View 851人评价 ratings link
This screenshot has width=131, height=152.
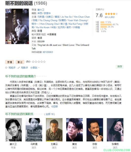tap(110, 17)
